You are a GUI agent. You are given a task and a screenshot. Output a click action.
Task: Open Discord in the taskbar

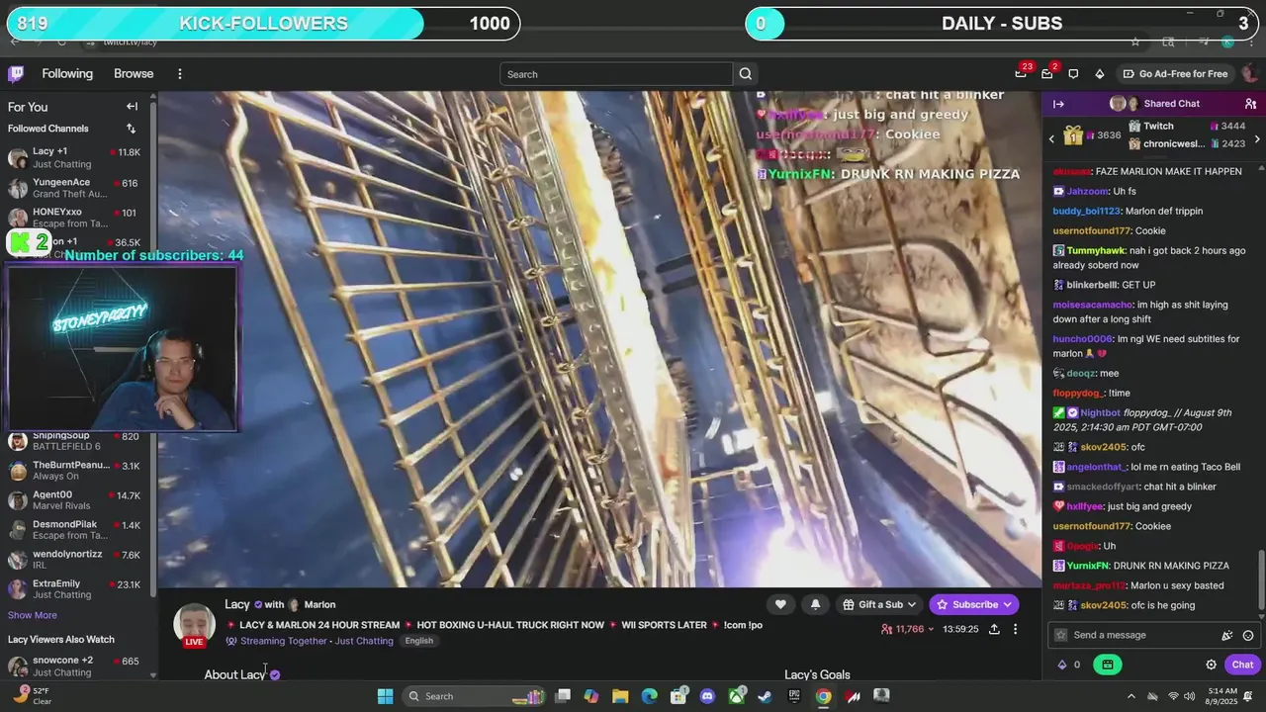(707, 696)
